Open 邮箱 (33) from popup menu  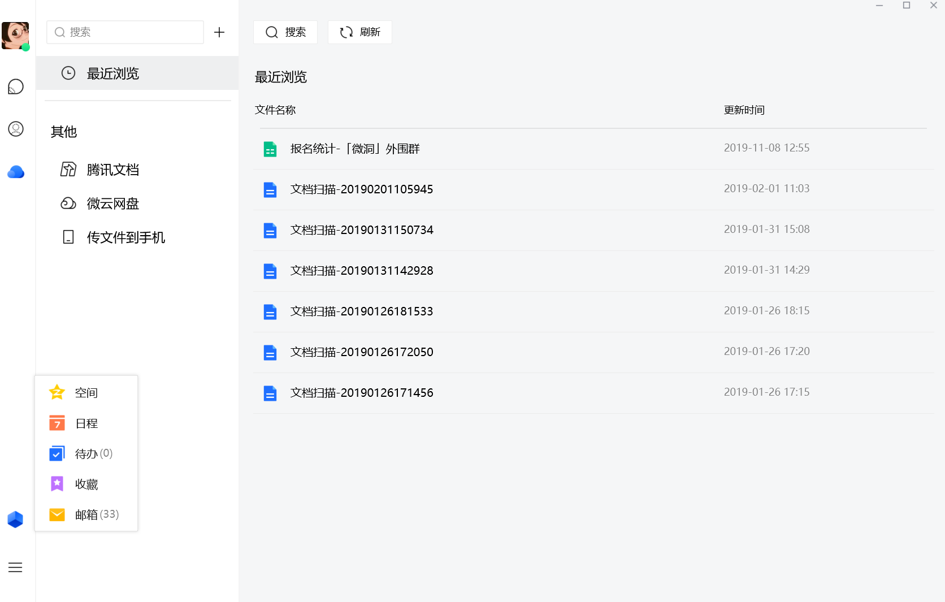(x=96, y=514)
